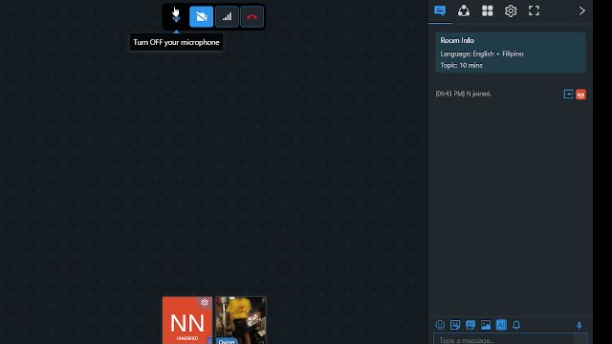Open the connection signal quality indicator

point(227,17)
